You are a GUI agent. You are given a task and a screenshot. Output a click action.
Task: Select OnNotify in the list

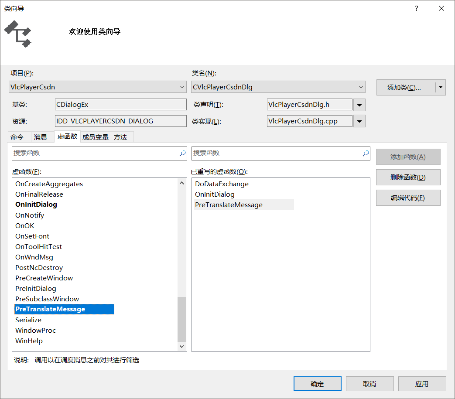click(x=30, y=215)
